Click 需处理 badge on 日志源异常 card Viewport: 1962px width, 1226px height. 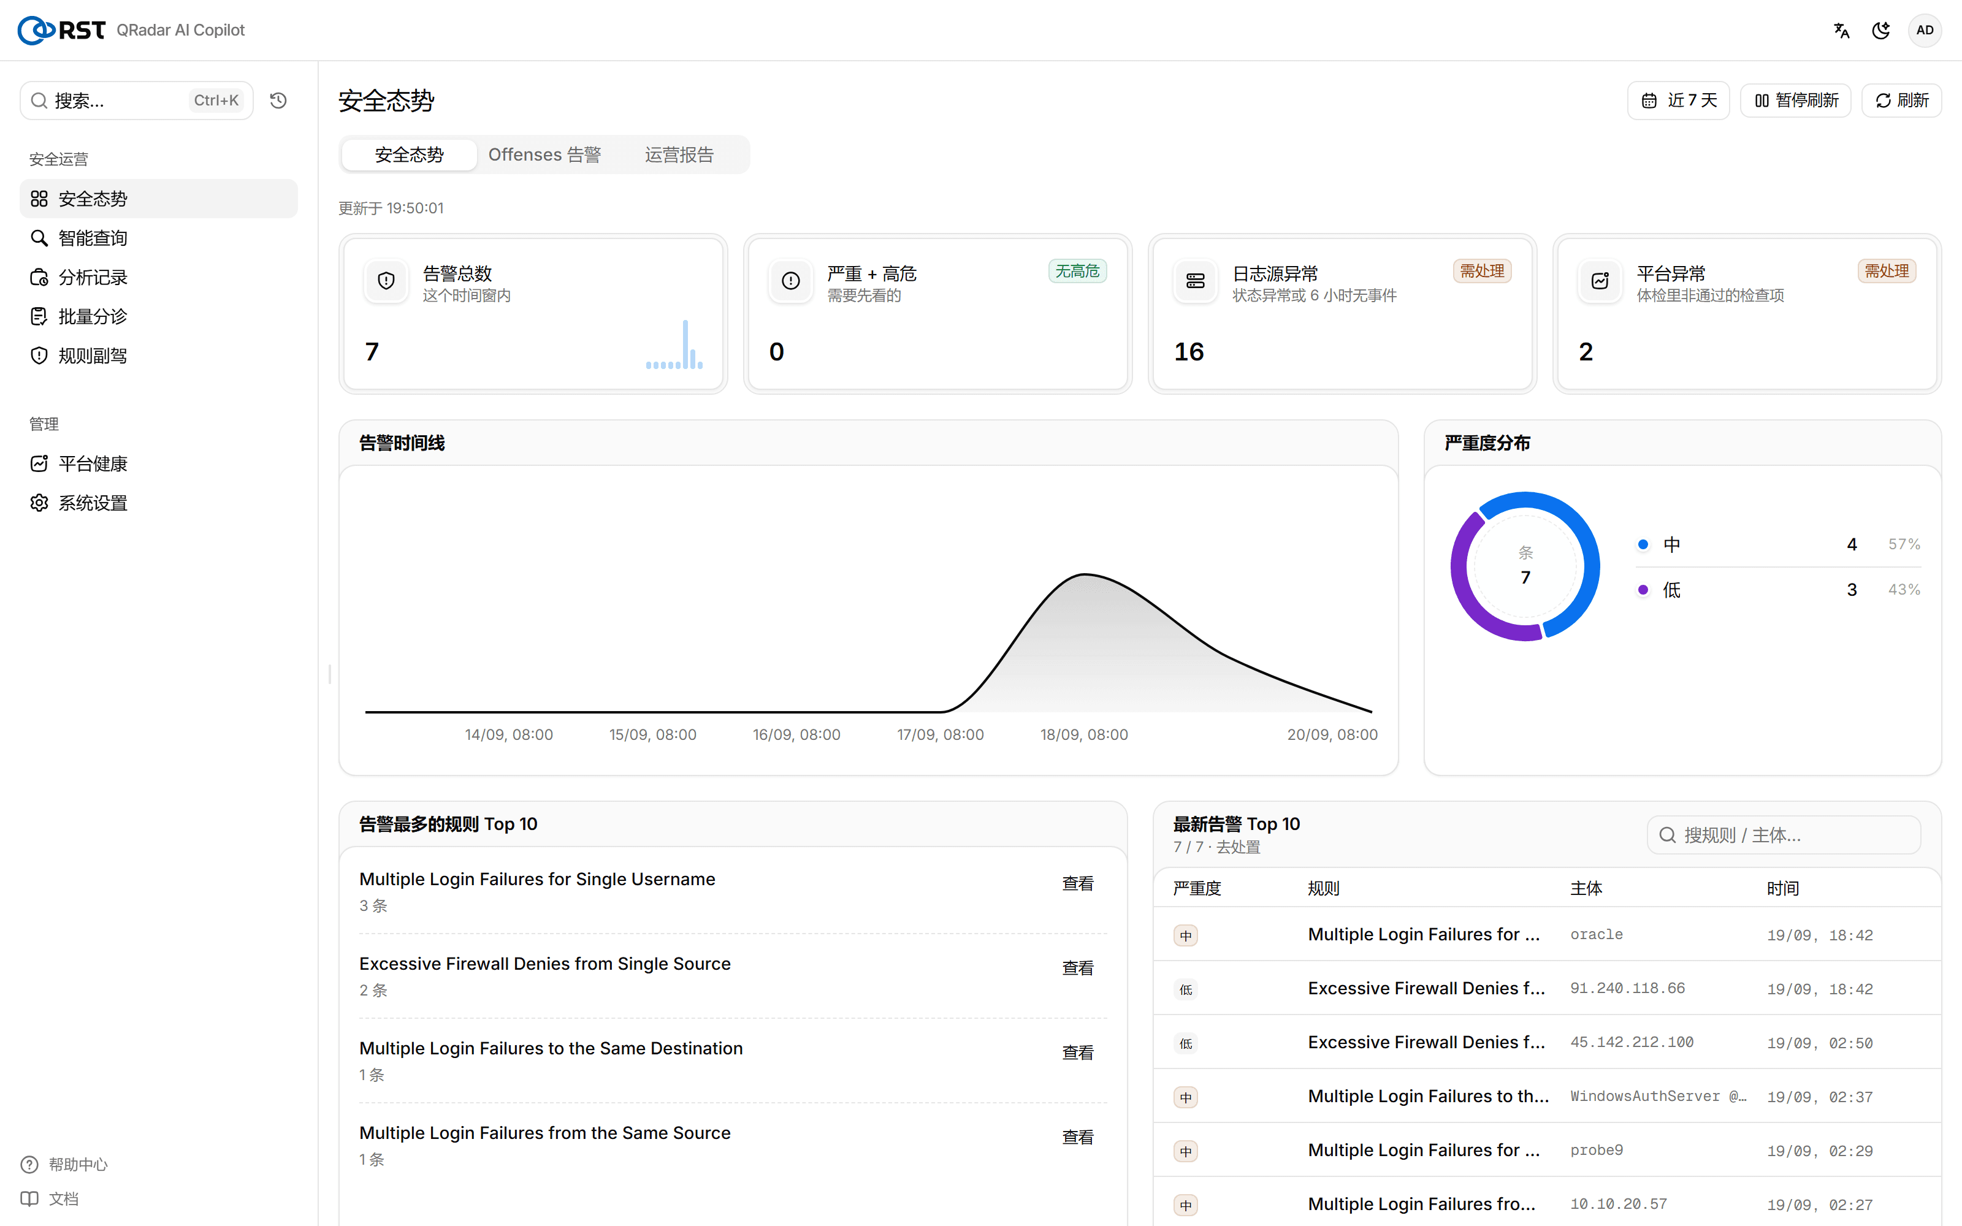click(x=1482, y=271)
